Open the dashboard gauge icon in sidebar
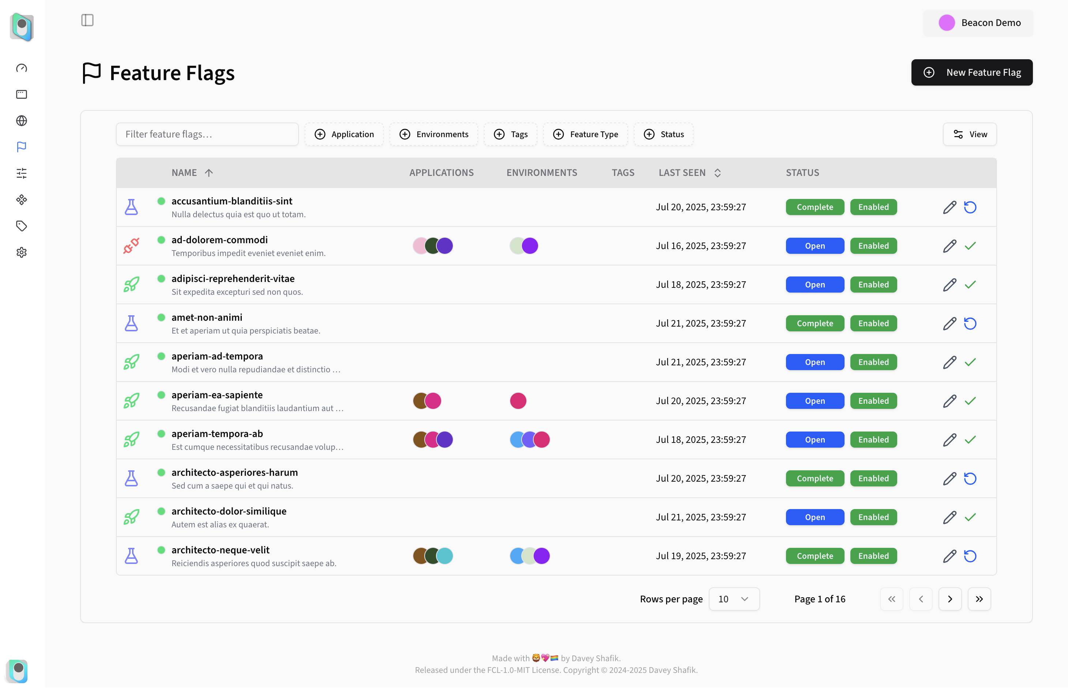1068x689 pixels. pos(22,68)
